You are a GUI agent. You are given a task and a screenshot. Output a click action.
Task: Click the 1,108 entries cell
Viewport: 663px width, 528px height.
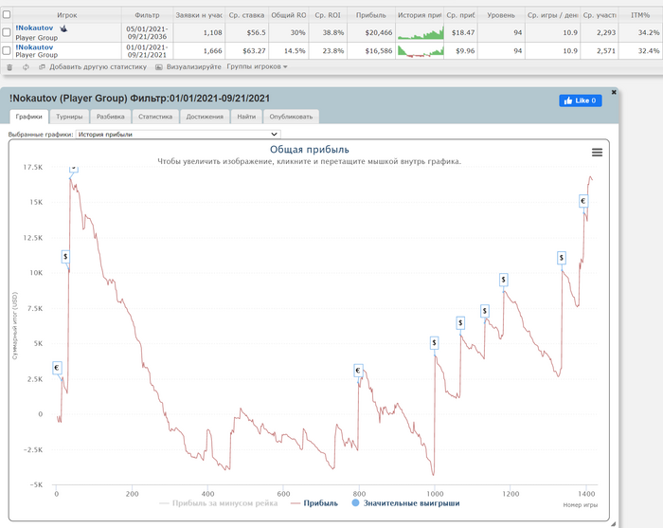[199, 32]
